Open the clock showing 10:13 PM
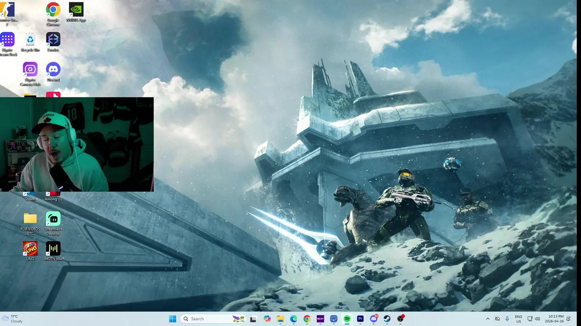 555,319
